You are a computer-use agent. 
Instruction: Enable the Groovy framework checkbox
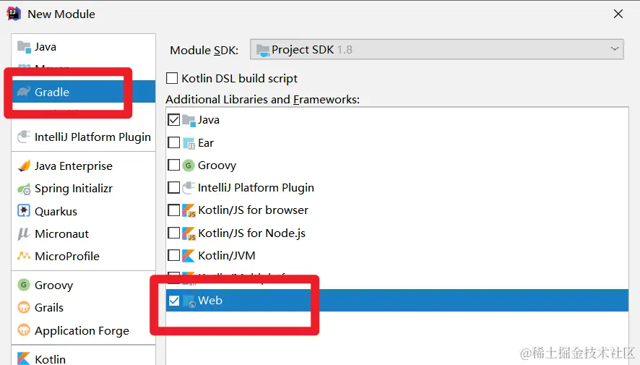[x=174, y=165]
